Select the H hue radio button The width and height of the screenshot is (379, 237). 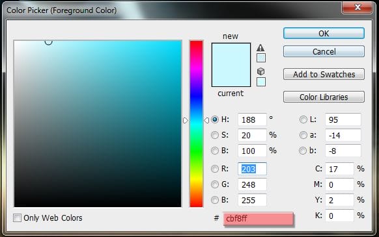coord(215,119)
